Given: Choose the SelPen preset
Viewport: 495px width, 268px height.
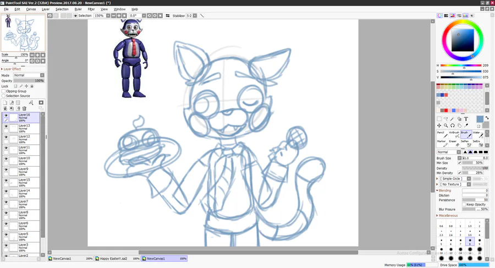Looking at the screenshot, I should (x=466, y=143).
